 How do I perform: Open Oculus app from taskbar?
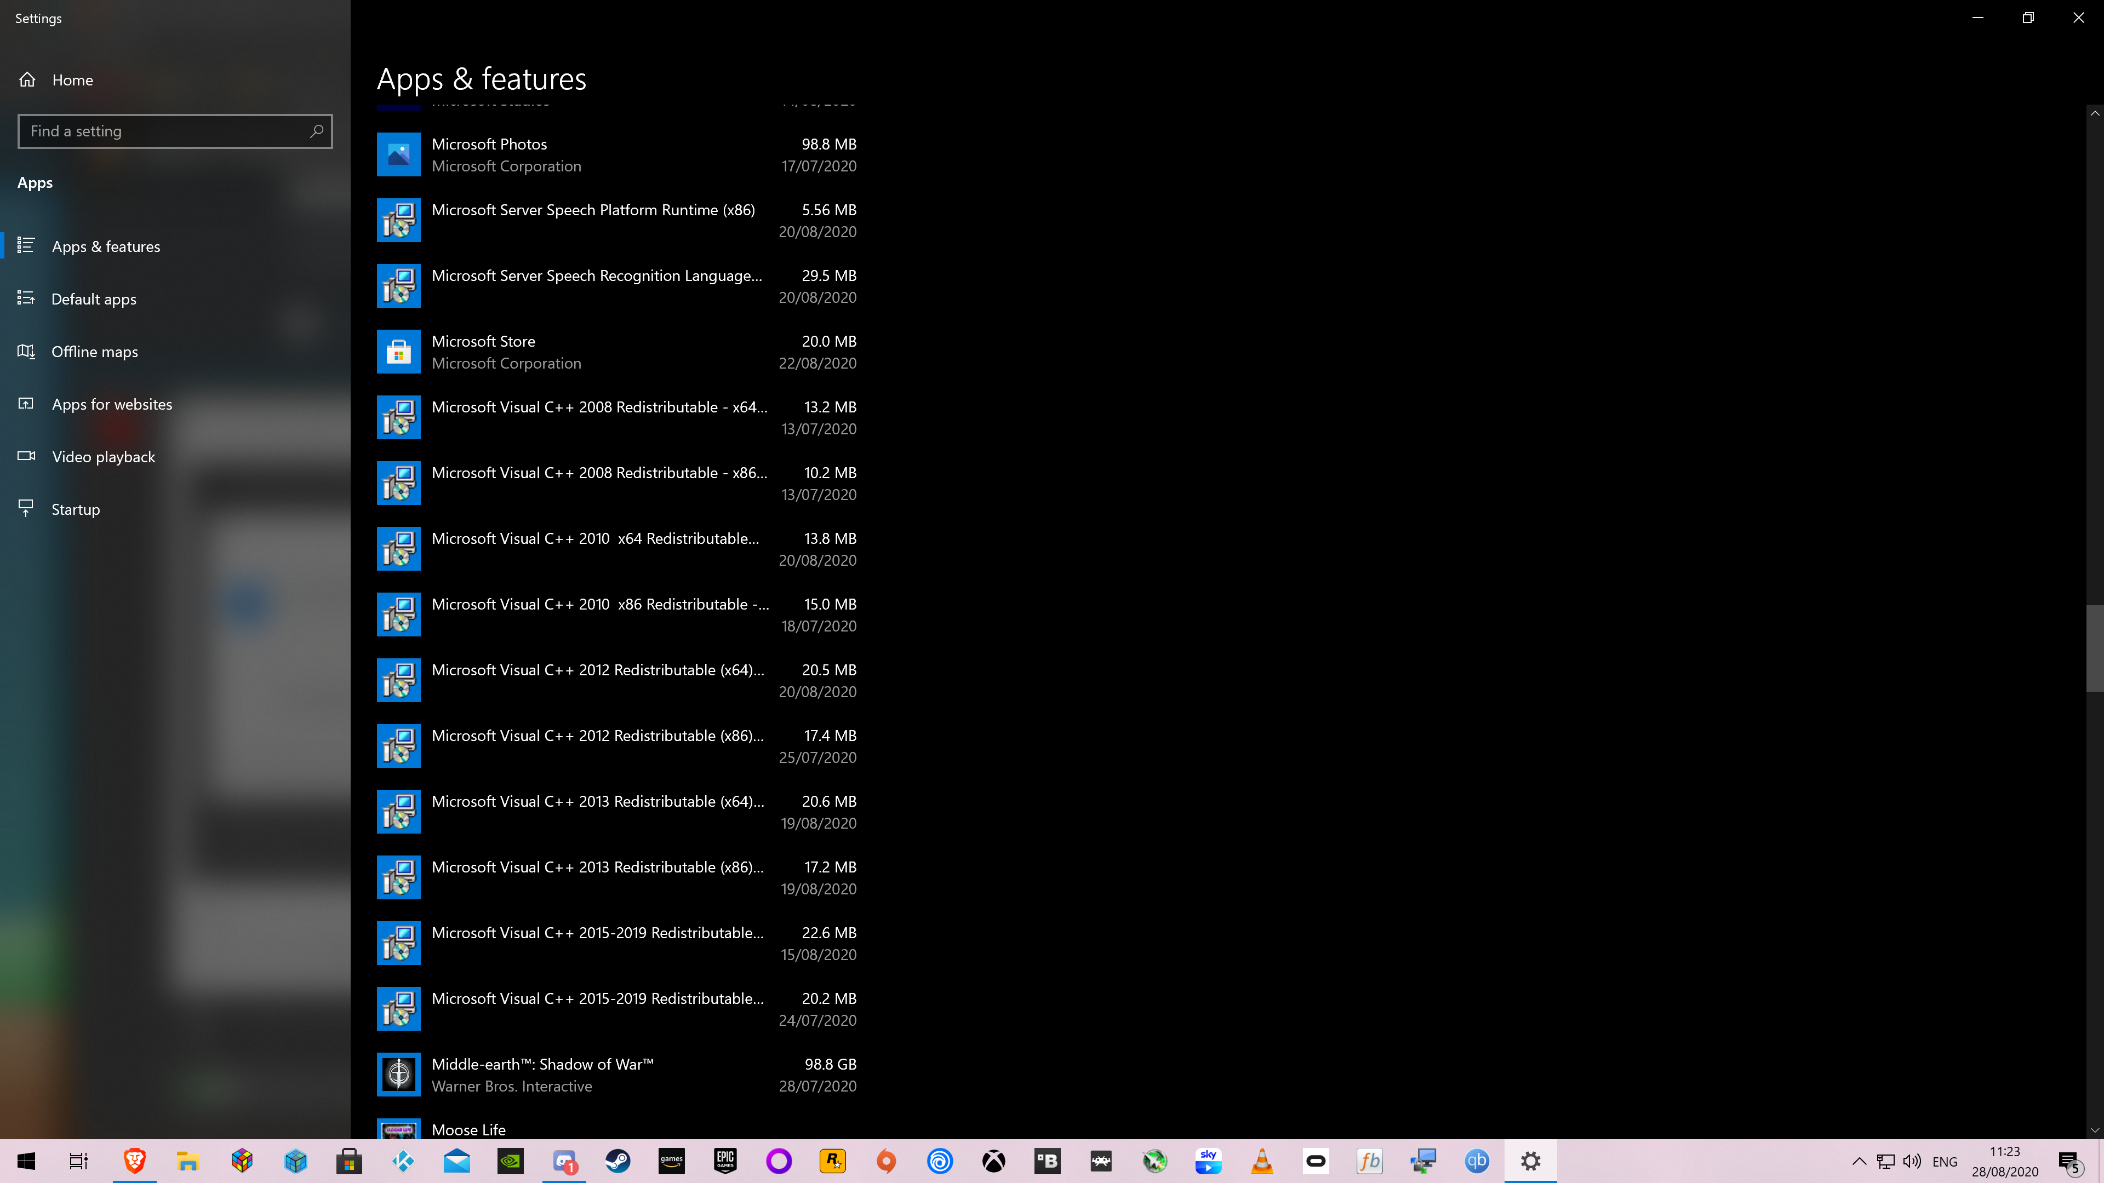coord(1316,1161)
